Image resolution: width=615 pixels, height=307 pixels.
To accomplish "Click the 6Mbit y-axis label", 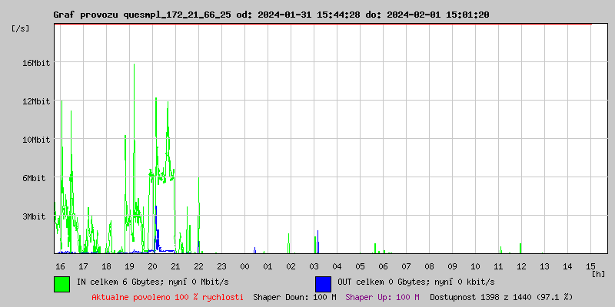I will click(34, 178).
